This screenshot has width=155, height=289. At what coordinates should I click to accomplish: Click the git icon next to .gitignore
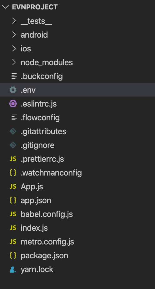(x=13, y=145)
